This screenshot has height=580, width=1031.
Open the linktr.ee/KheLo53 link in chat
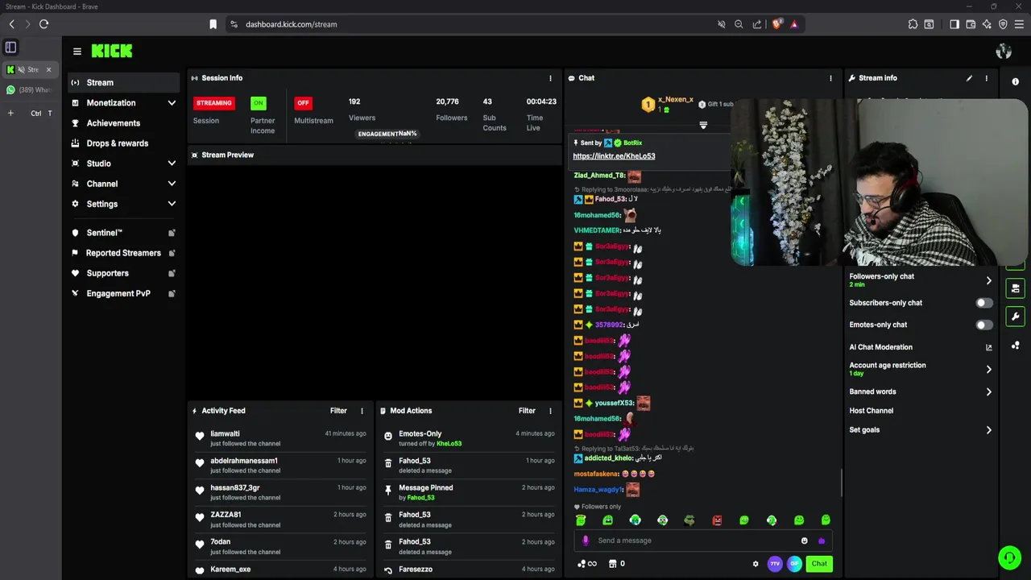pyautogui.click(x=614, y=156)
